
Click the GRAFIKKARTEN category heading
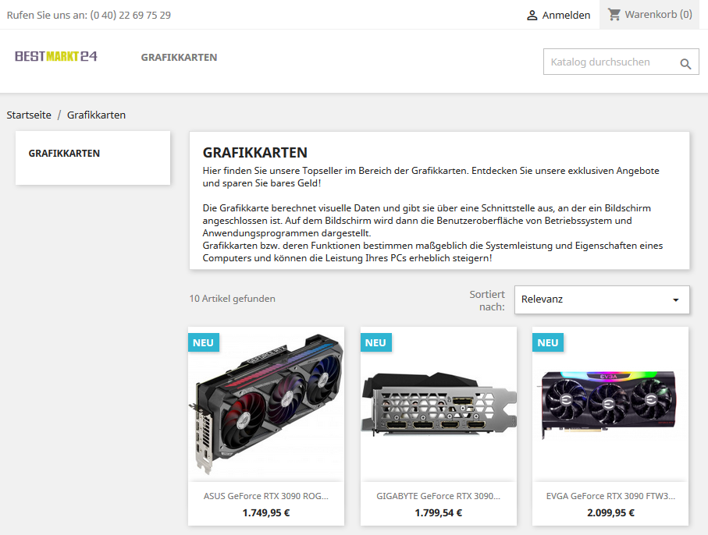tap(255, 153)
